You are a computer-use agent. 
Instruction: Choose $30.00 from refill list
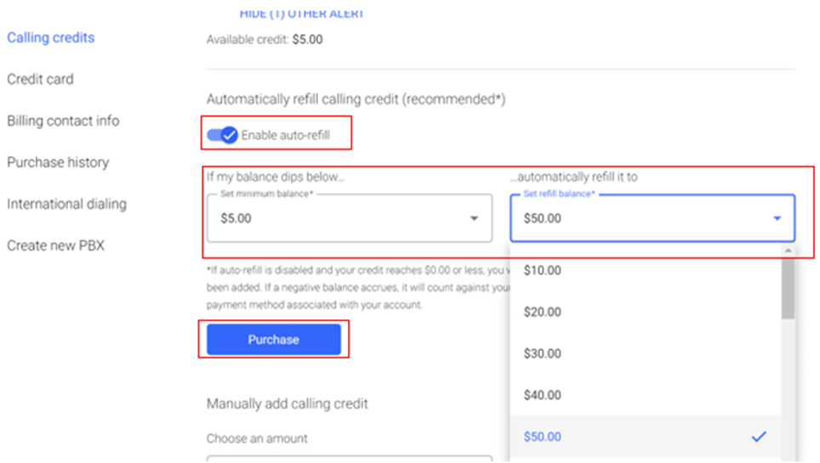[x=646, y=353]
